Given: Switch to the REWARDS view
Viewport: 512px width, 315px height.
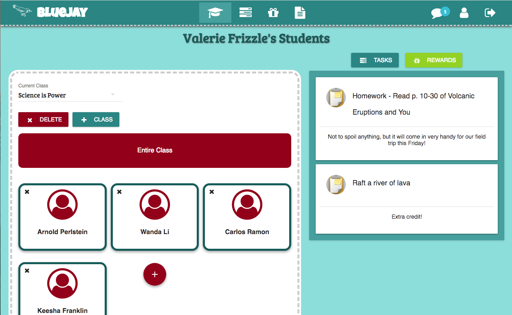Looking at the screenshot, I should [x=434, y=60].
